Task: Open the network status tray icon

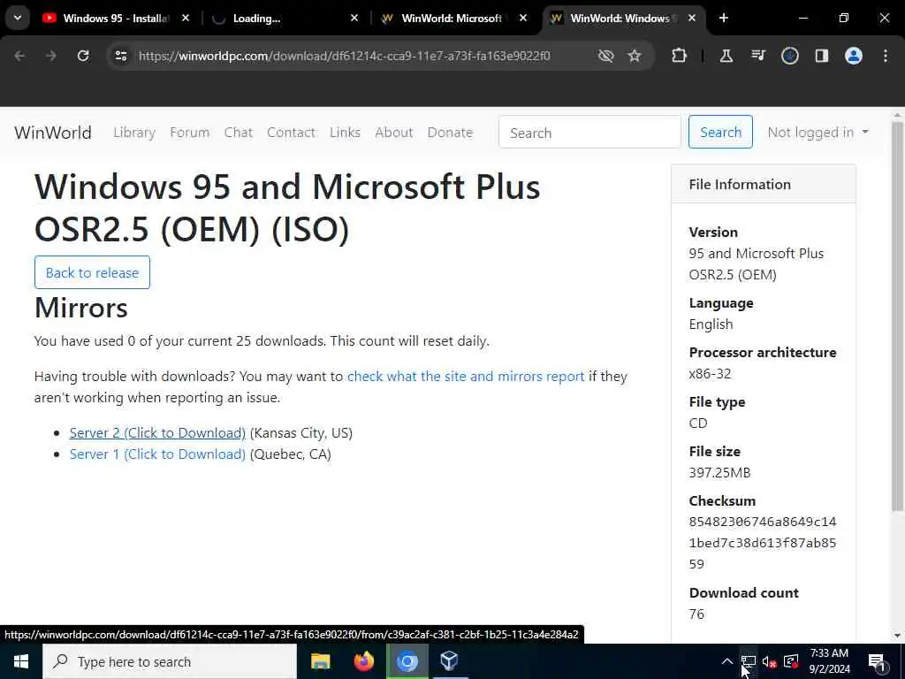Action: pyautogui.click(x=749, y=661)
